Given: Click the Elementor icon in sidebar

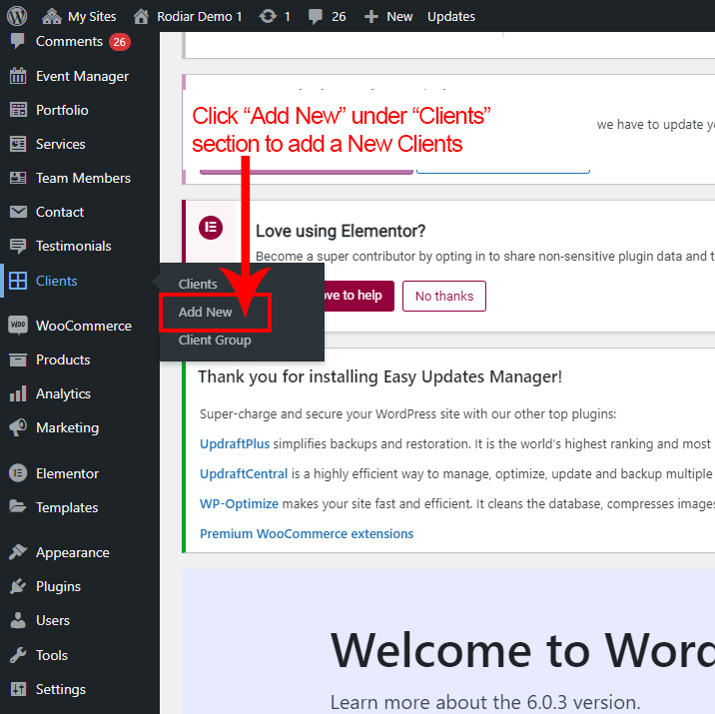Looking at the screenshot, I should 18,473.
